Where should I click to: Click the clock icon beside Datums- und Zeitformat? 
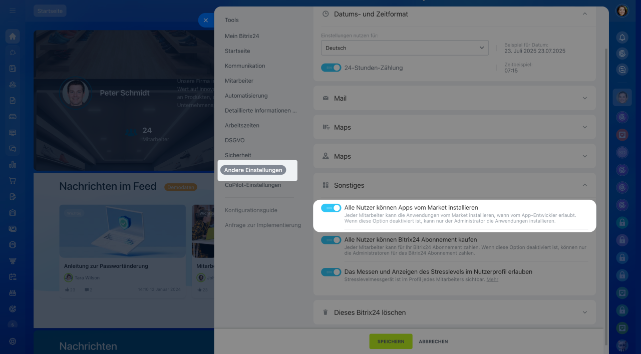click(x=326, y=14)
